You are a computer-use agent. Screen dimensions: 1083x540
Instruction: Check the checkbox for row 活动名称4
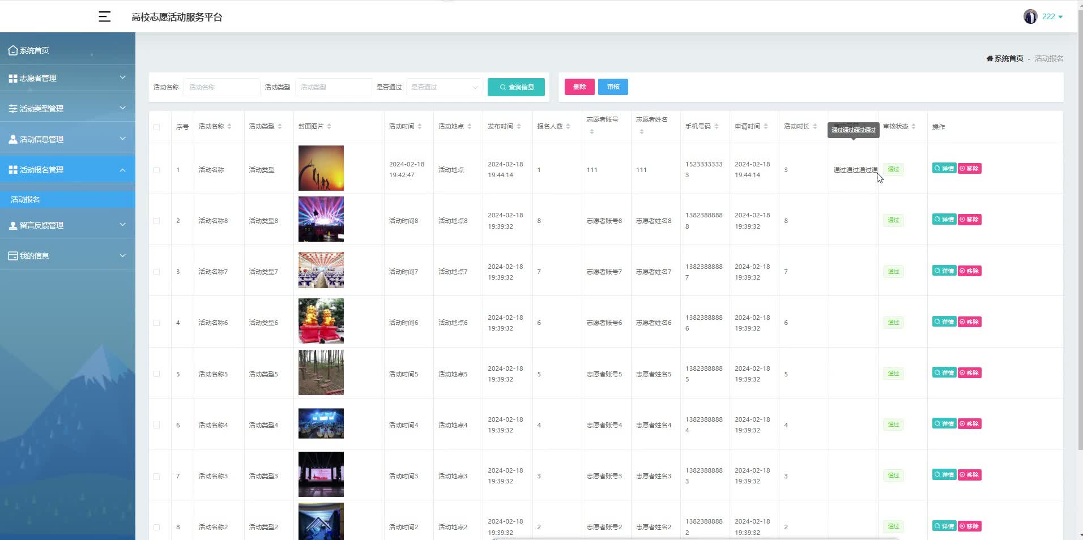(157, 425)
